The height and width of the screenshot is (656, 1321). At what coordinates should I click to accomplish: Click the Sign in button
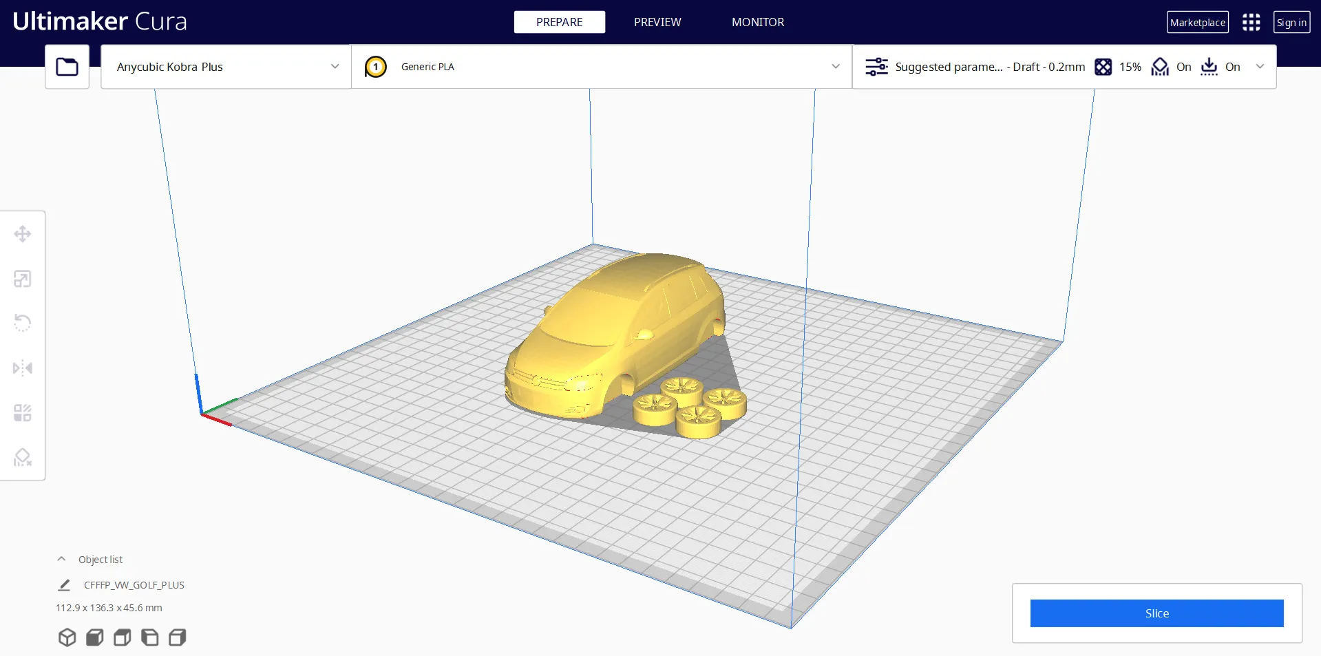pos(1291,22)
